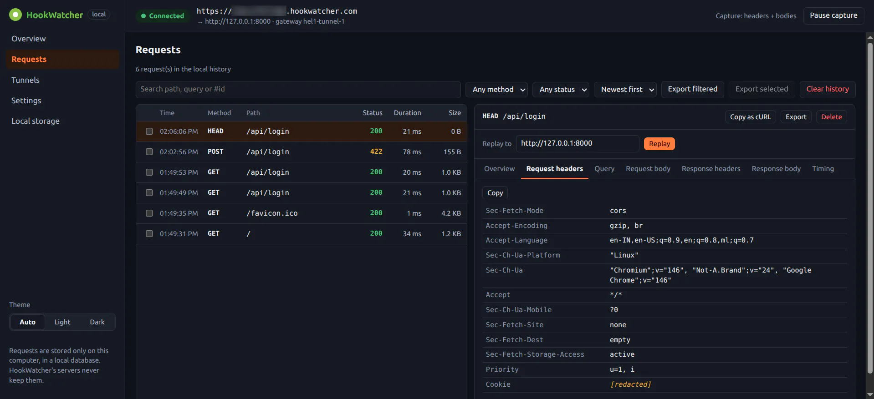Screen dimensions: 874x399
Task: Edit the Replay to URL field
Action: point(578,143)
